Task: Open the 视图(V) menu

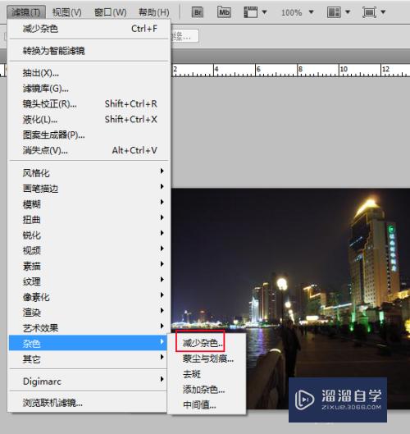Action: tap(67, 12)
